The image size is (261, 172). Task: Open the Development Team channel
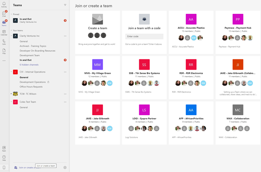(30, 56)
